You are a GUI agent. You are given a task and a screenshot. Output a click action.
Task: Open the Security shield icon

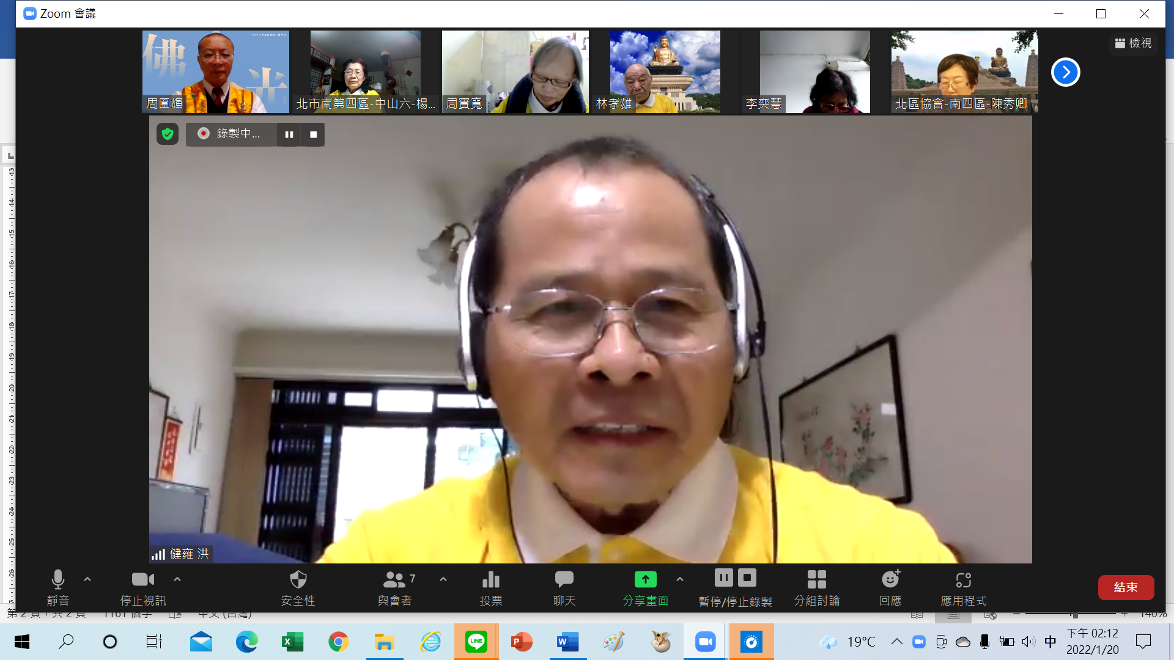pyautogui.click(x=298, y=579)
